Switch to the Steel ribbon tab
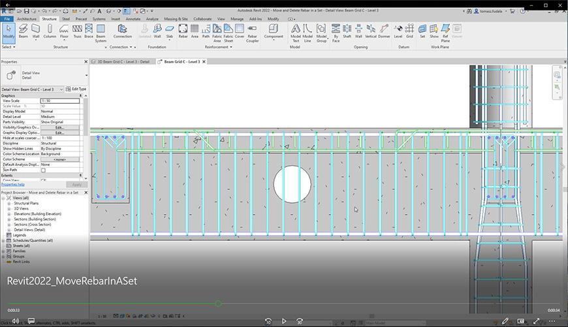568x327 pixels. (65, 19)
